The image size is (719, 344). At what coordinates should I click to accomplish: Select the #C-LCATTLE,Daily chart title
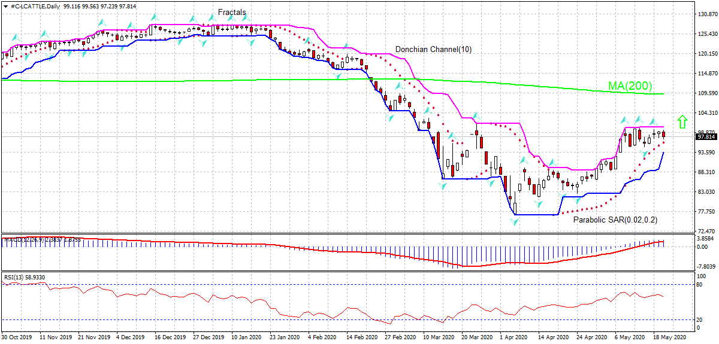click(30, 5)
